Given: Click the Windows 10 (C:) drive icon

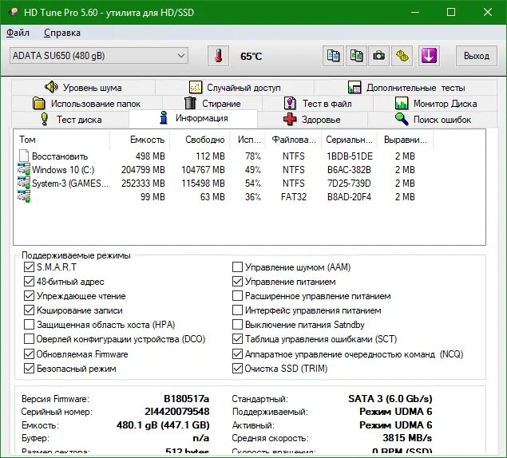Looking at the screenshot, I should click(x=24, y=169).
